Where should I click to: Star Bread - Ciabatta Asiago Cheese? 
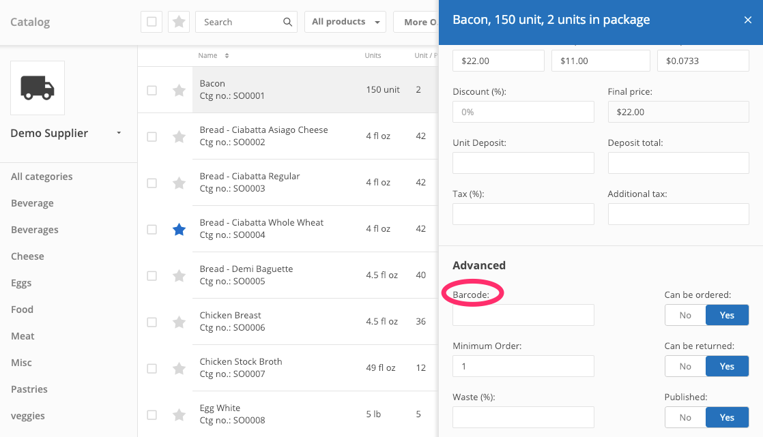[x=179, y=136]
